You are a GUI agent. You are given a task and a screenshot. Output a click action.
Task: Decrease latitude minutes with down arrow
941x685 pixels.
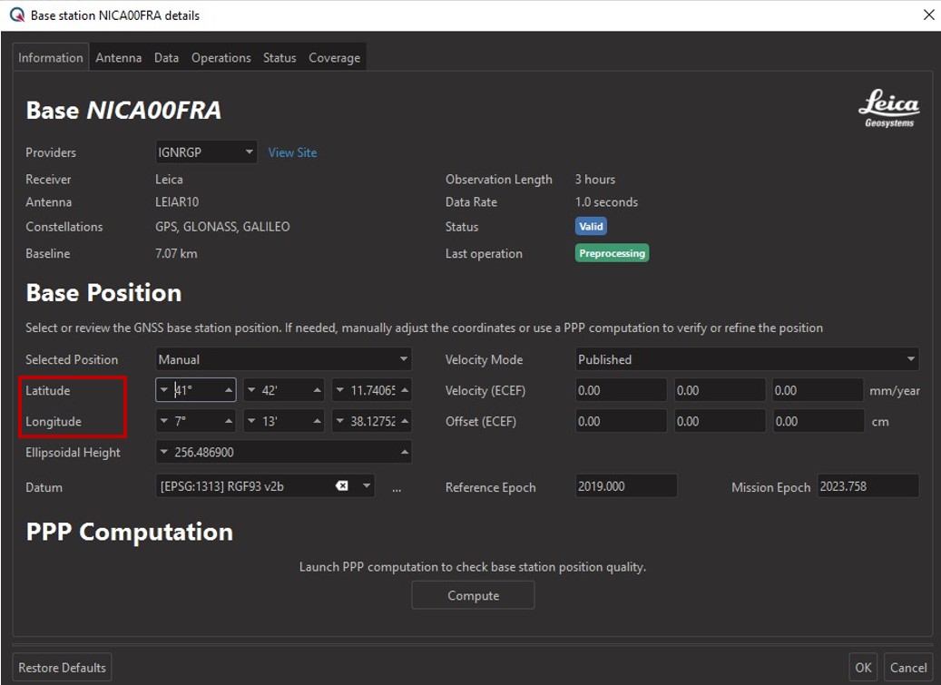251,390
